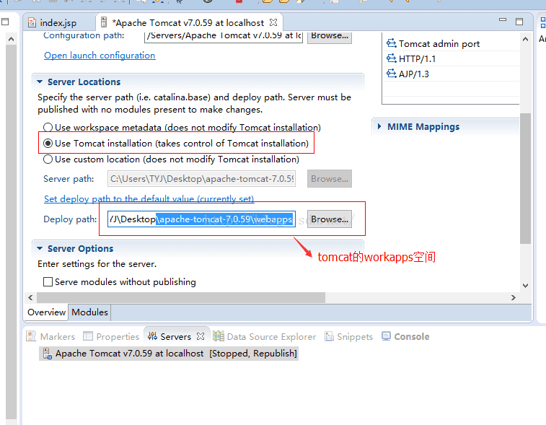Show the Properties view
Viewport: 546px width, 425px height.
click(x=111, y=336)
